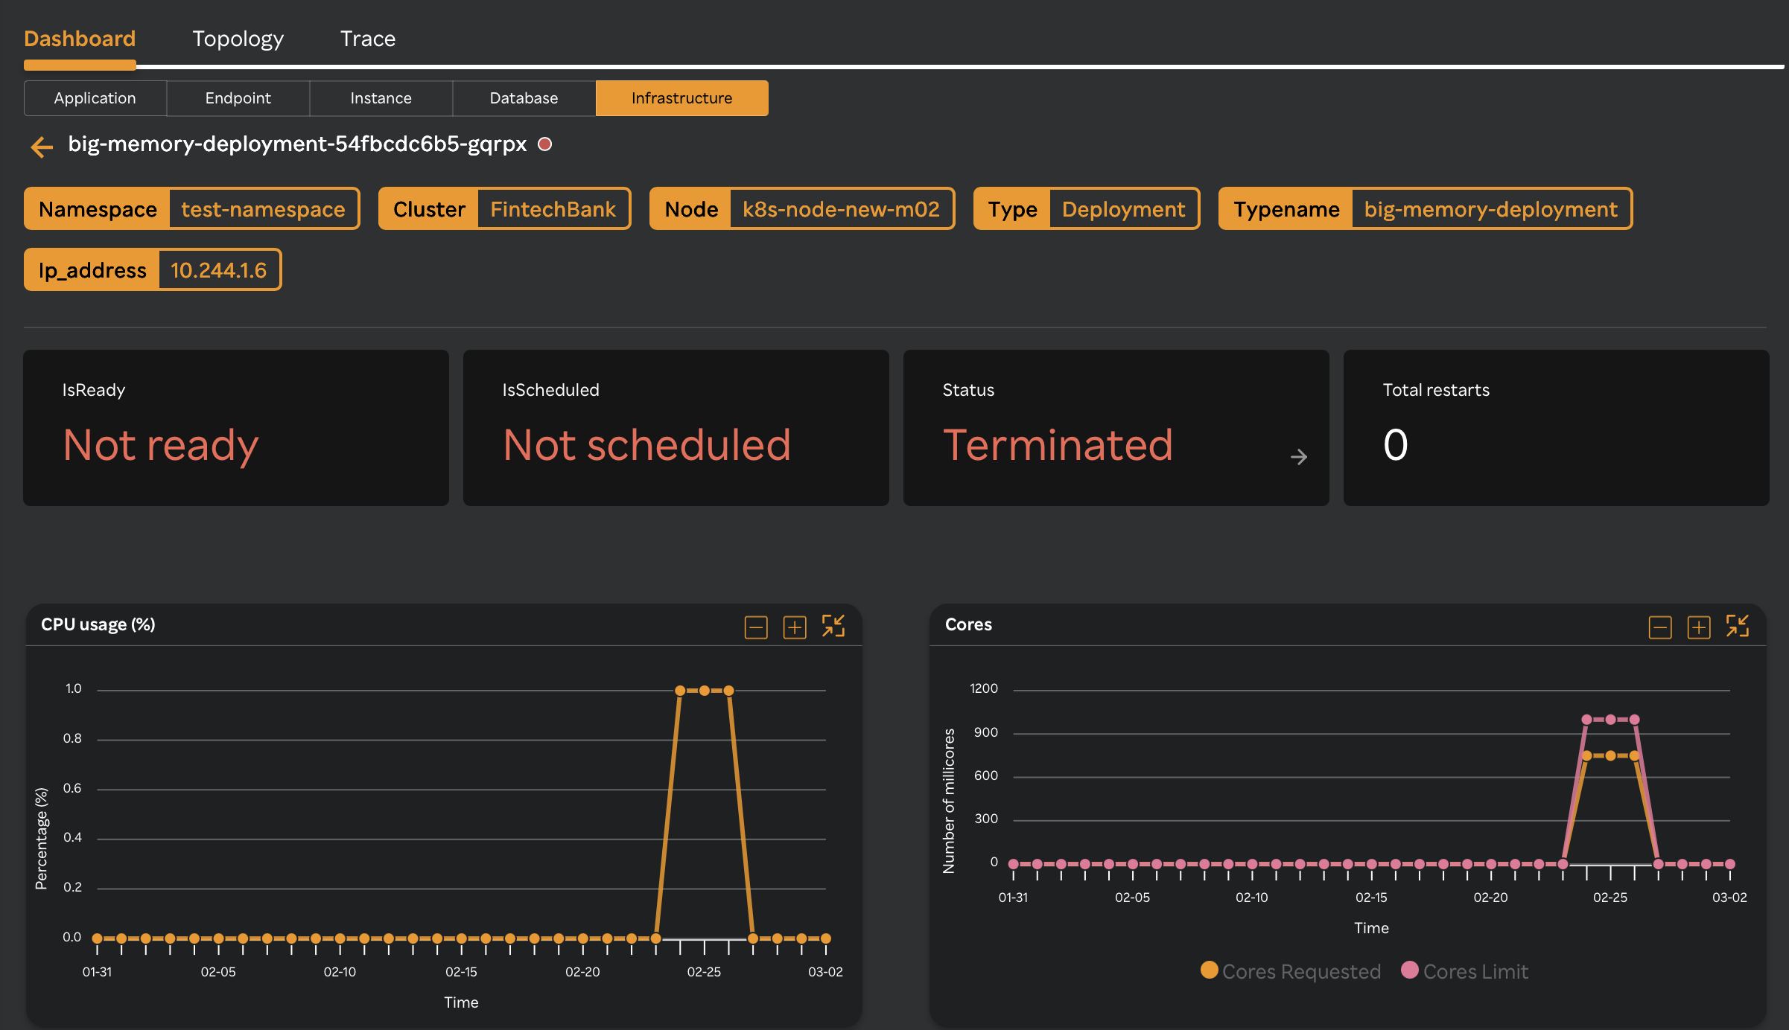Click the red status dot beside pod name
Screen dimensions: 1789x1030
coord(545,144)
